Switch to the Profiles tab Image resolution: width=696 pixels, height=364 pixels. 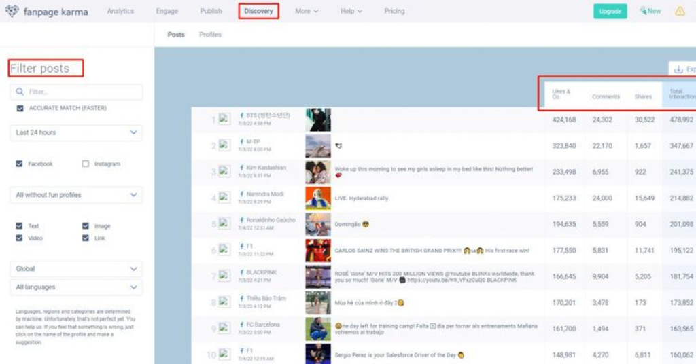pos(210,35)
